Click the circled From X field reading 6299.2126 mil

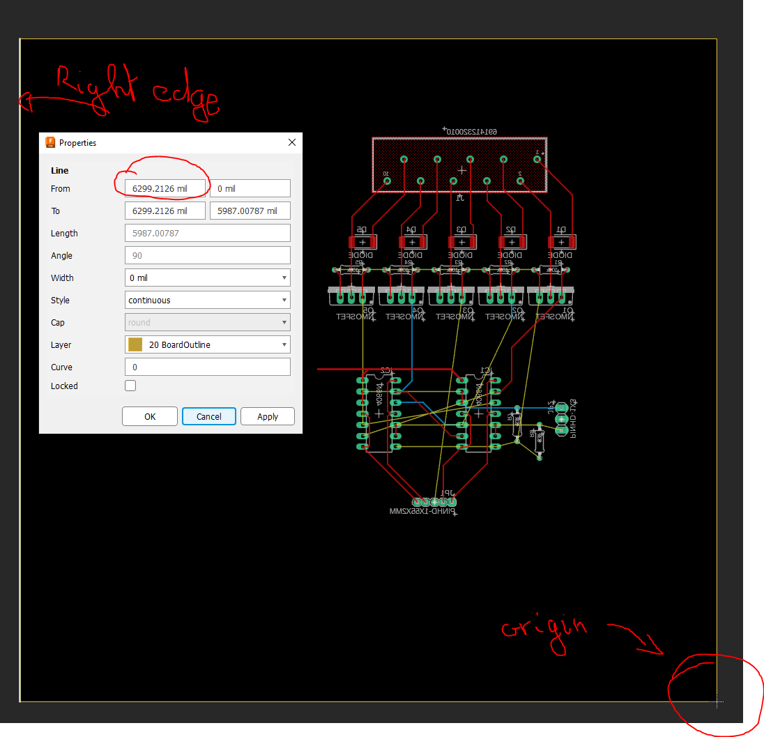tap(165, 188)
